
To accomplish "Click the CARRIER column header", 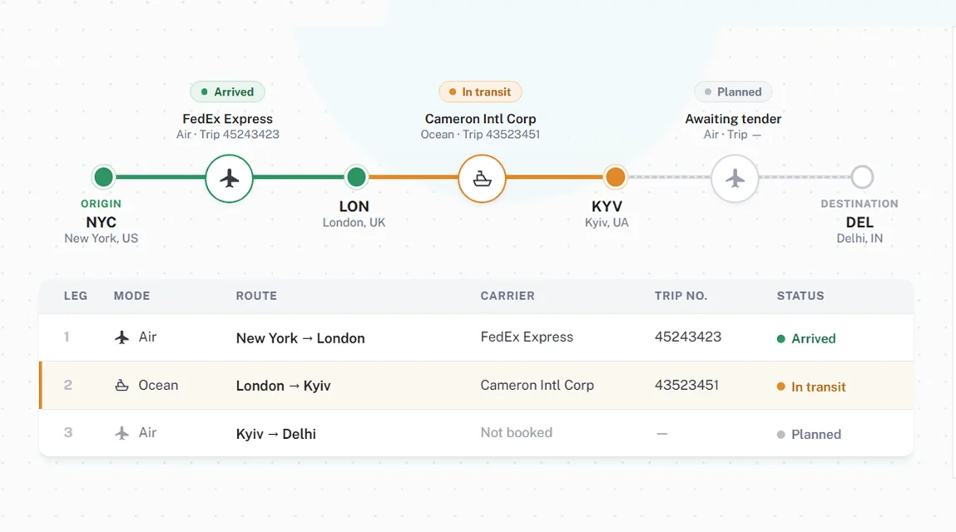I will pos(508,296).
